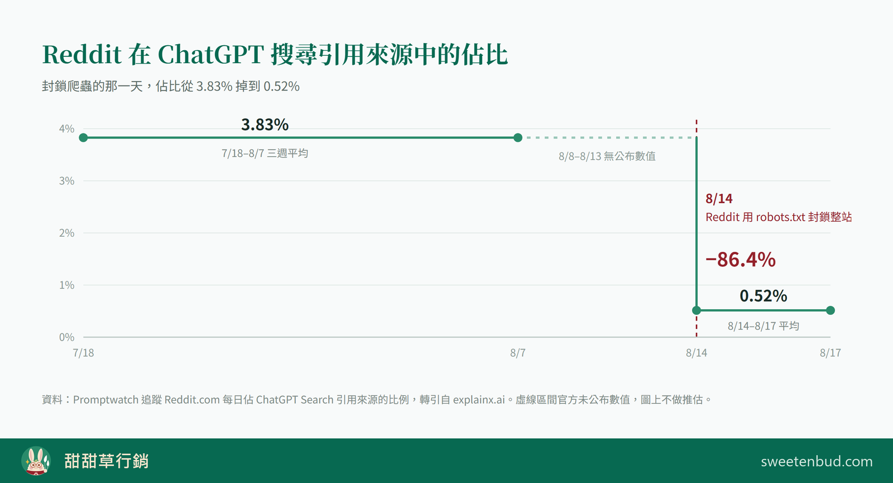Click the Reddit 用 robots.txt 封鎖整站 annotation
893x483 pixels.
[779, 217]
